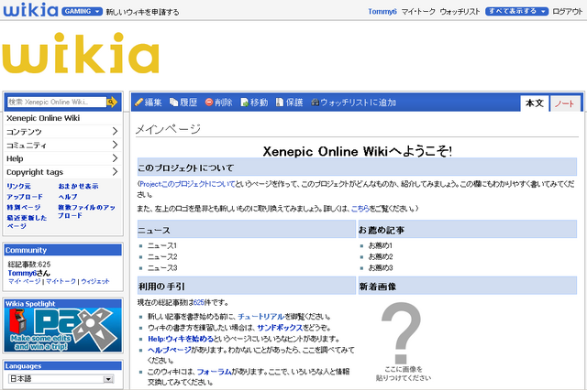Click the 625 article count link
This screenshot has width=587, height=390.
[199, 302]
